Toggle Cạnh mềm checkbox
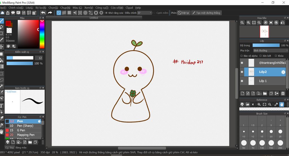The height and width of the screenshot is (156, 289). (x=154, y=13)
